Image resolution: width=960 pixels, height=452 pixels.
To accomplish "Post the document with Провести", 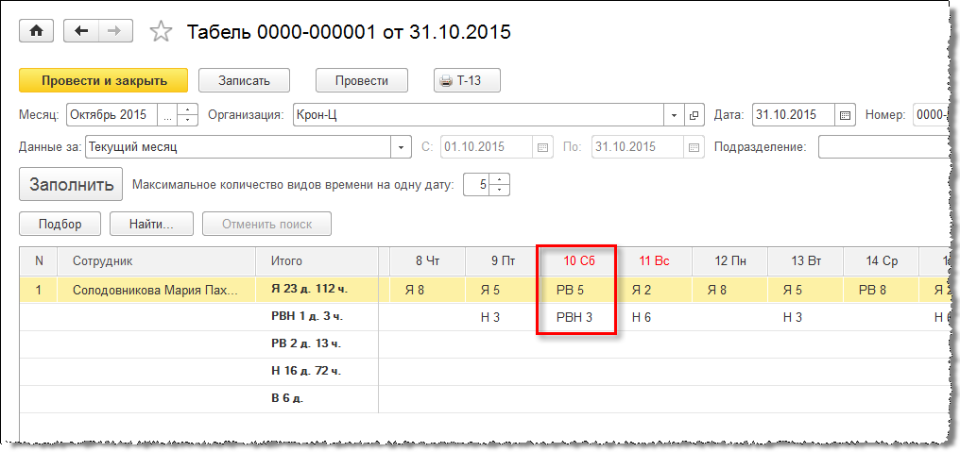I will pos(362,81).
